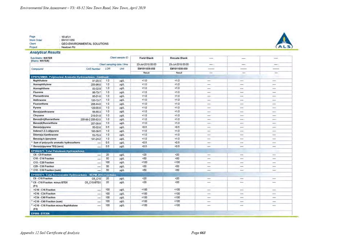Click the GEO-ENVIRONMENTAL SOLUTIONS client name
The image size is (345, 244).
tap(85, 44)
